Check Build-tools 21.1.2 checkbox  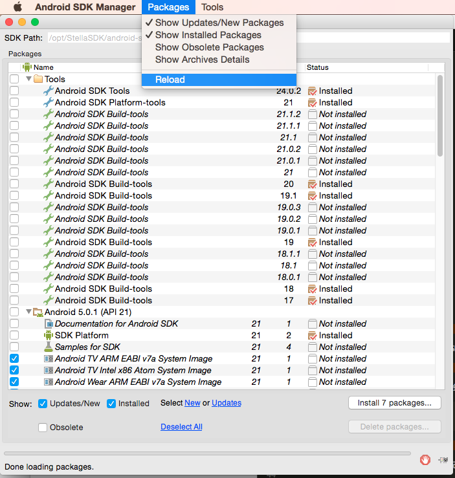click(x=14, y=114)
